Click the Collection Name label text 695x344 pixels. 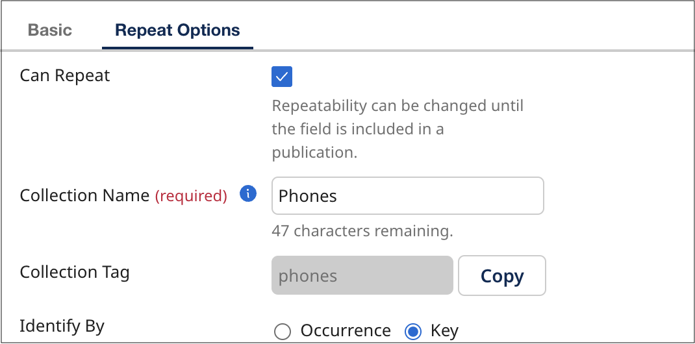coord(84,195)
